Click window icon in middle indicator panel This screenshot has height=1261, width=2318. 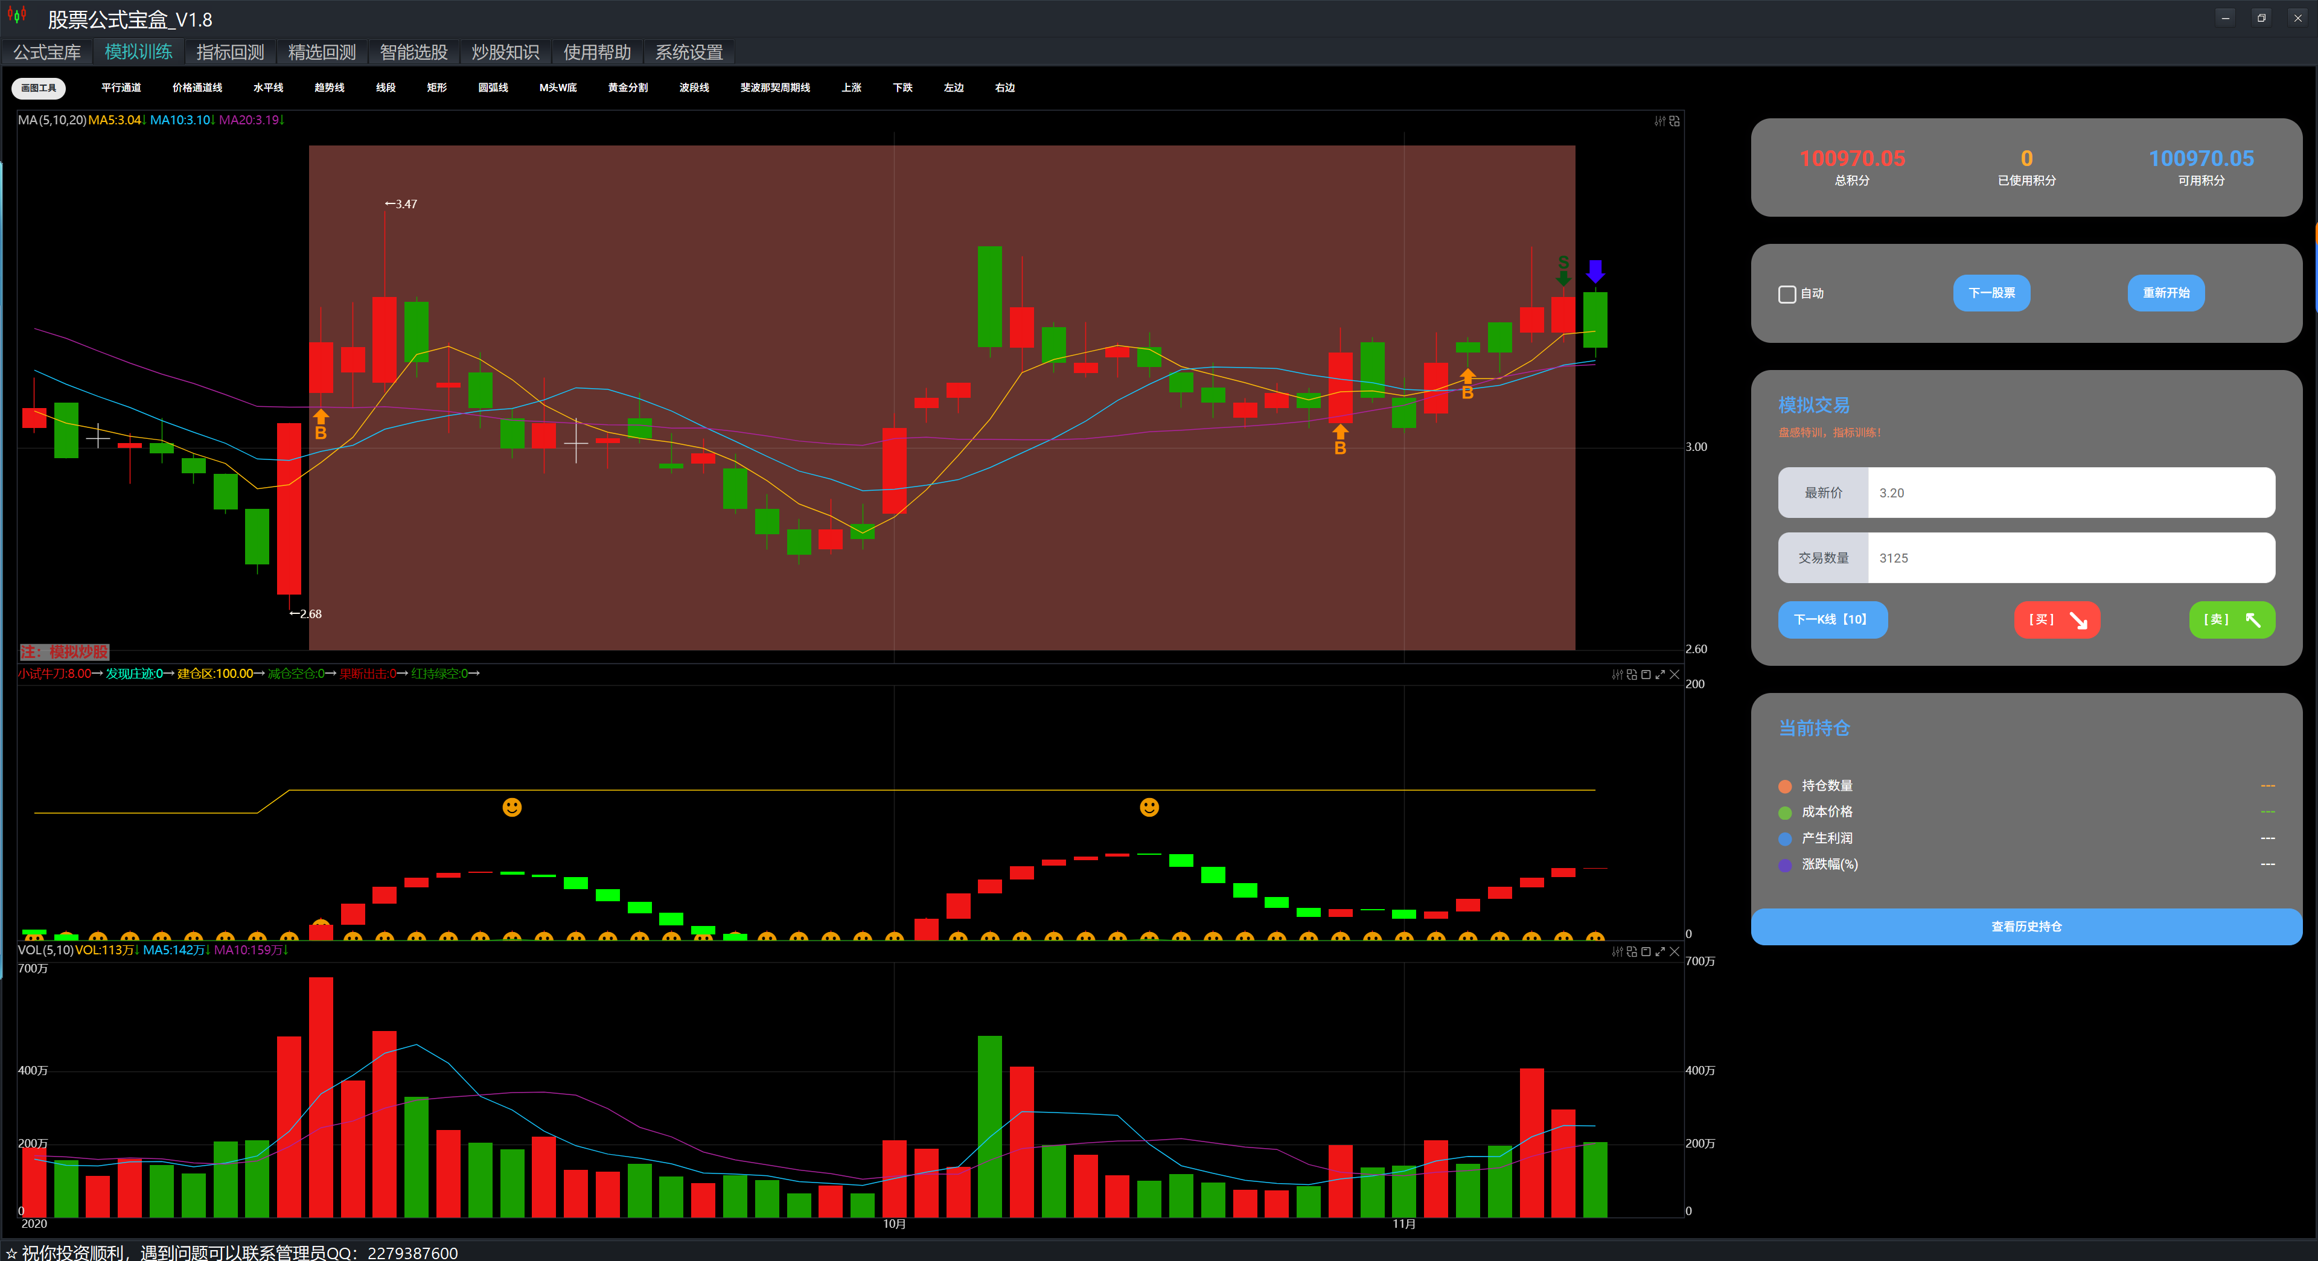pyautogui.click(x=1646, y=674)
